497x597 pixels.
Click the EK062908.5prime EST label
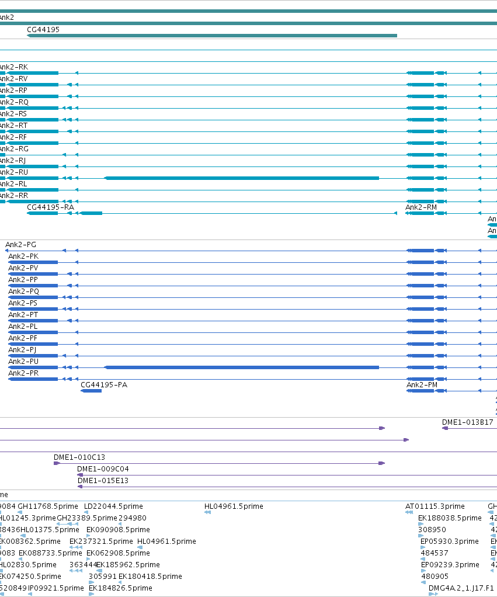118,553
